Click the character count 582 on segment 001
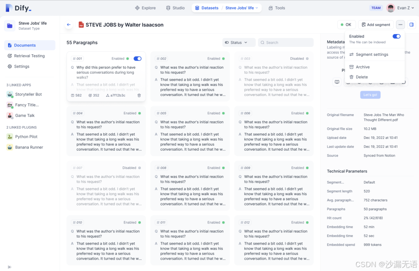 (76, 95)
